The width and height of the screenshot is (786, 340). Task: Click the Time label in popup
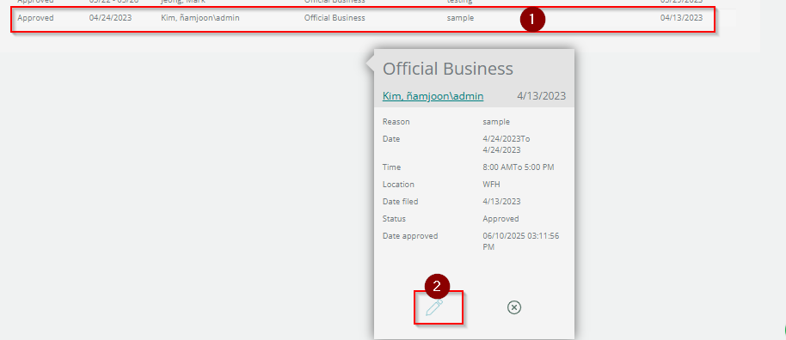[391, 167]
